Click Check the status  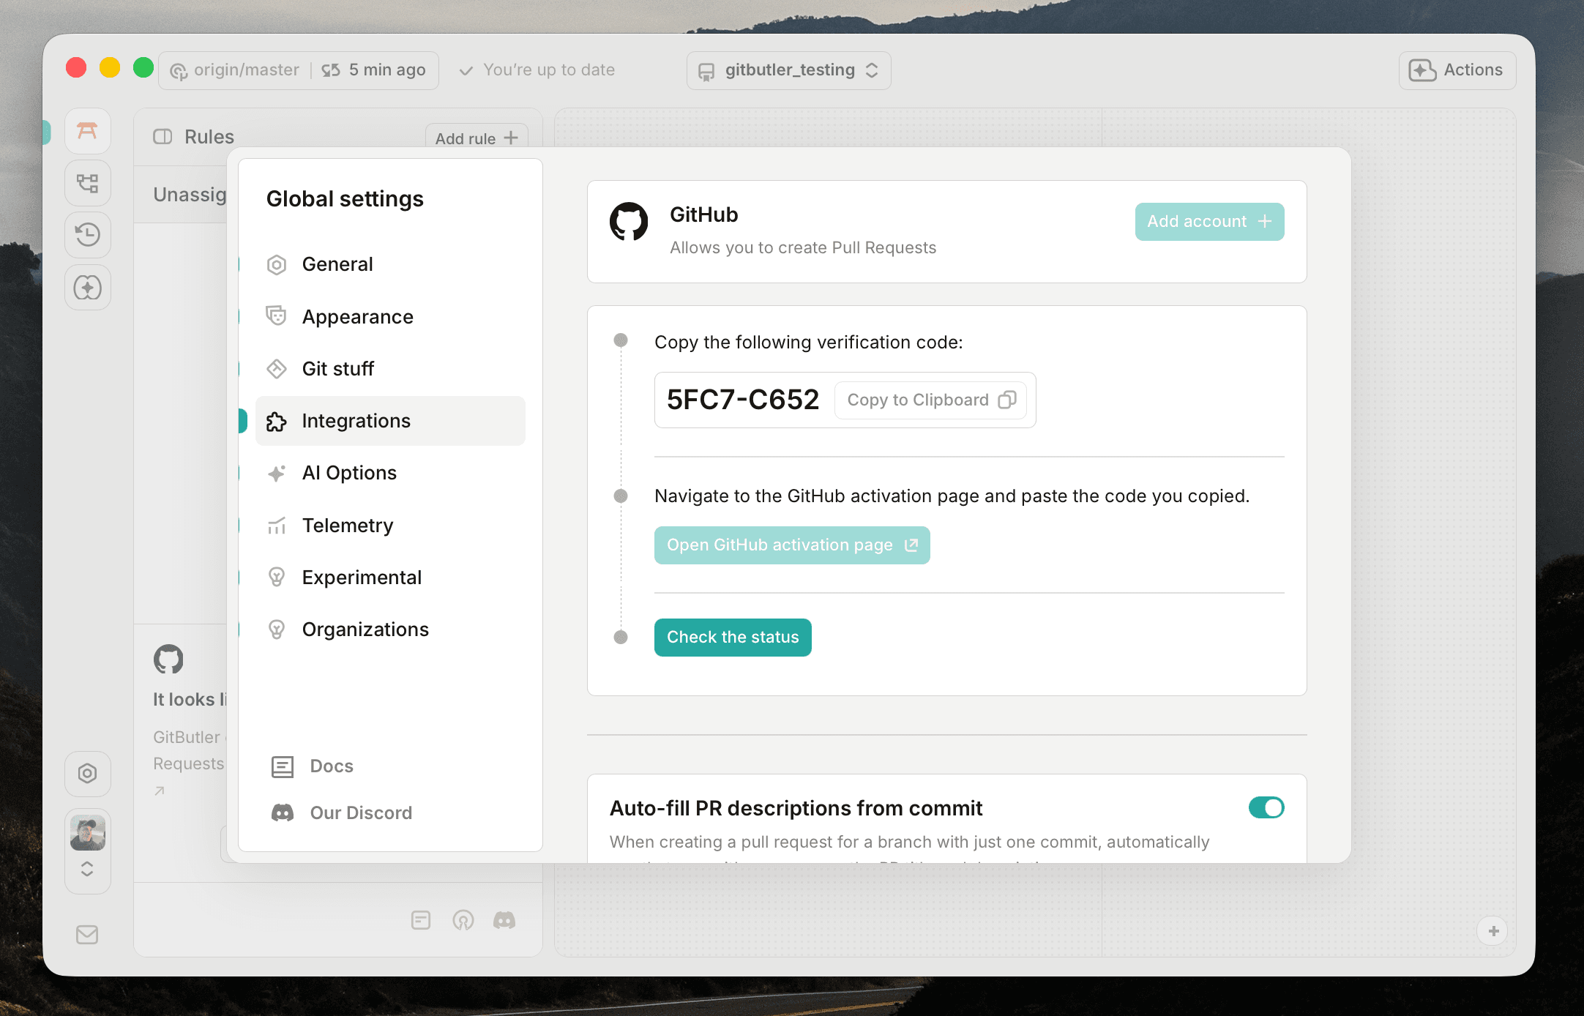pyautogui.click(x=732, y=637)
